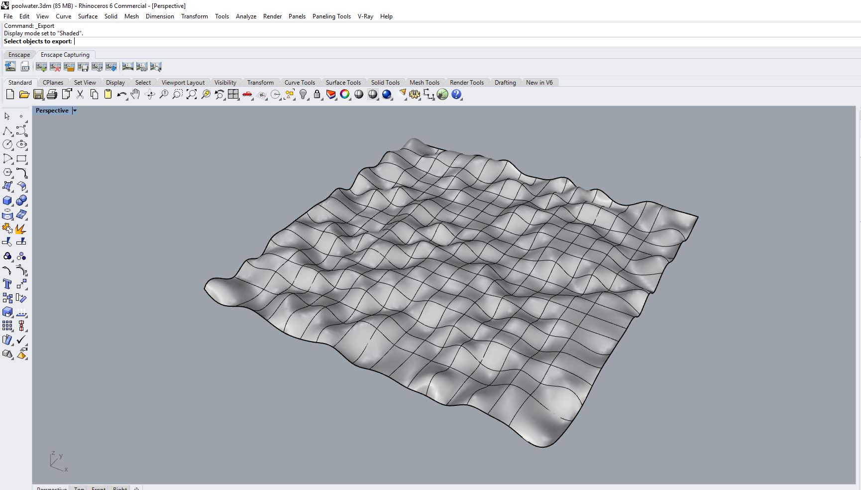The width and height of the screenshot is (861, 490).
Task: Switch to the Enscape toolbar tab
Action: (x=19, y=55)
